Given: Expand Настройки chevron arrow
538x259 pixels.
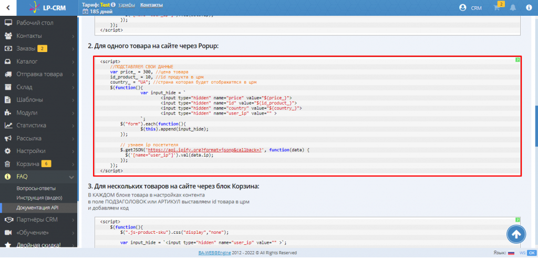Looking at the screenshot, I should pyautogui.click(x=73, y=151).
